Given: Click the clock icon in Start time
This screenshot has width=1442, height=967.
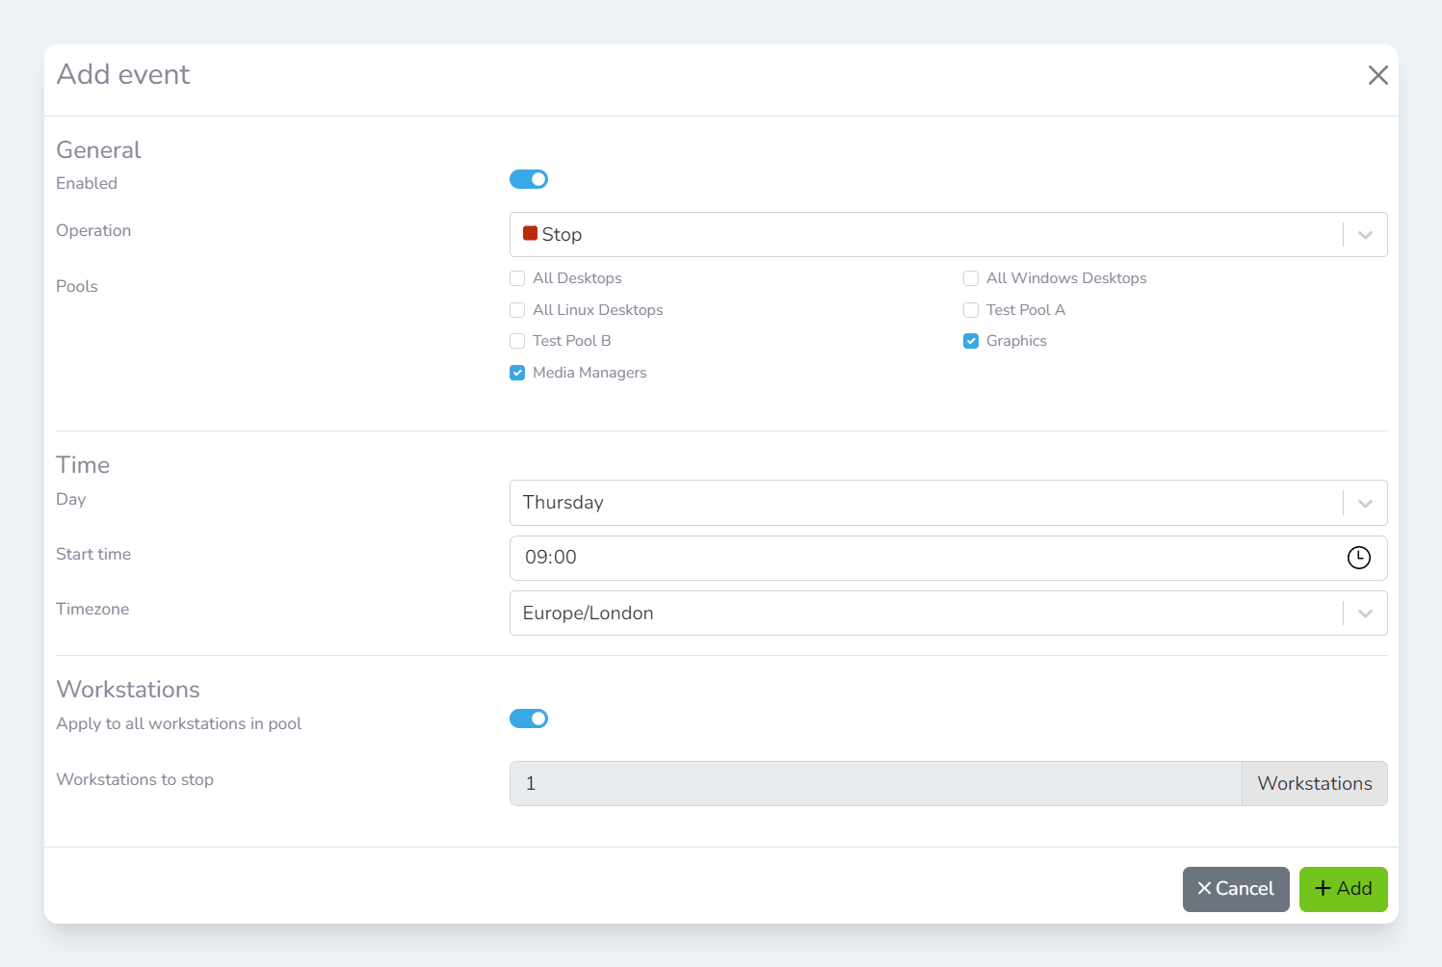Looking at the screenshot, I should [x=1358, y=558].
